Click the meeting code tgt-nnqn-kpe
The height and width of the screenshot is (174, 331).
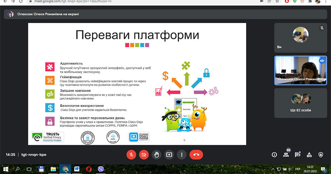[x=34, y=155]
